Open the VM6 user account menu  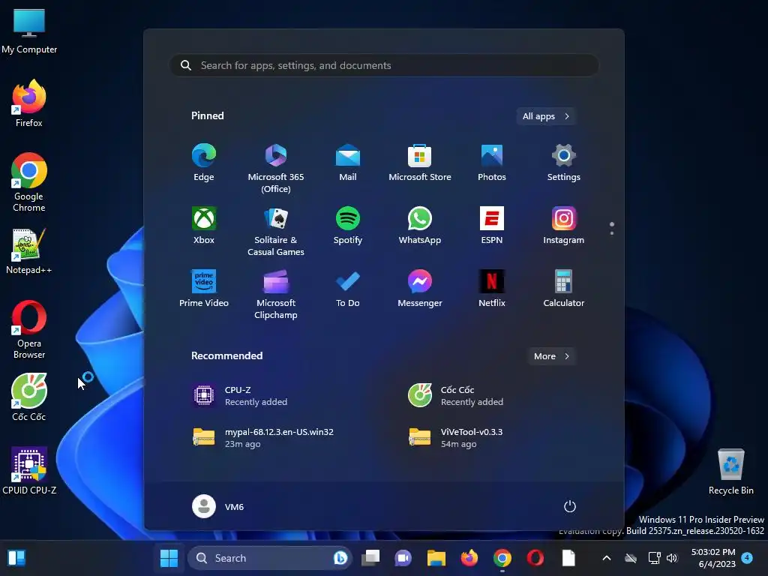pyautogui.click(x=218, y=506)
